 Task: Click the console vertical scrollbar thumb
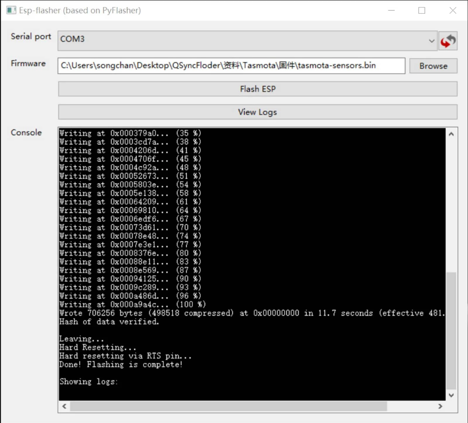[451, 330]
